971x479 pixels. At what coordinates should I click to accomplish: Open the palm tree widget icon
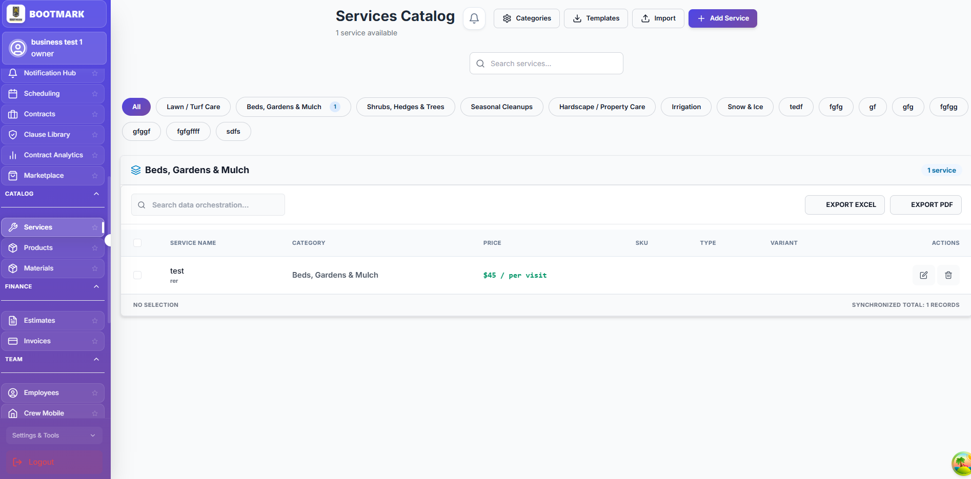962,464
